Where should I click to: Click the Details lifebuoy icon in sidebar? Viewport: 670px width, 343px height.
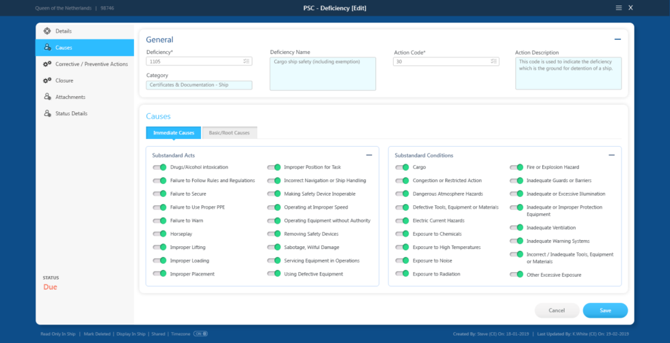46,31
